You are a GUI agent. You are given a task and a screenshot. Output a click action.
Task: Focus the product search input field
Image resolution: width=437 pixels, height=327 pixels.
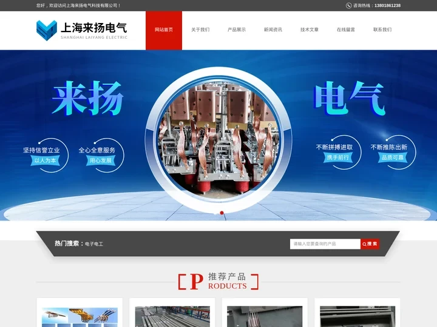(x=325, y=244)
